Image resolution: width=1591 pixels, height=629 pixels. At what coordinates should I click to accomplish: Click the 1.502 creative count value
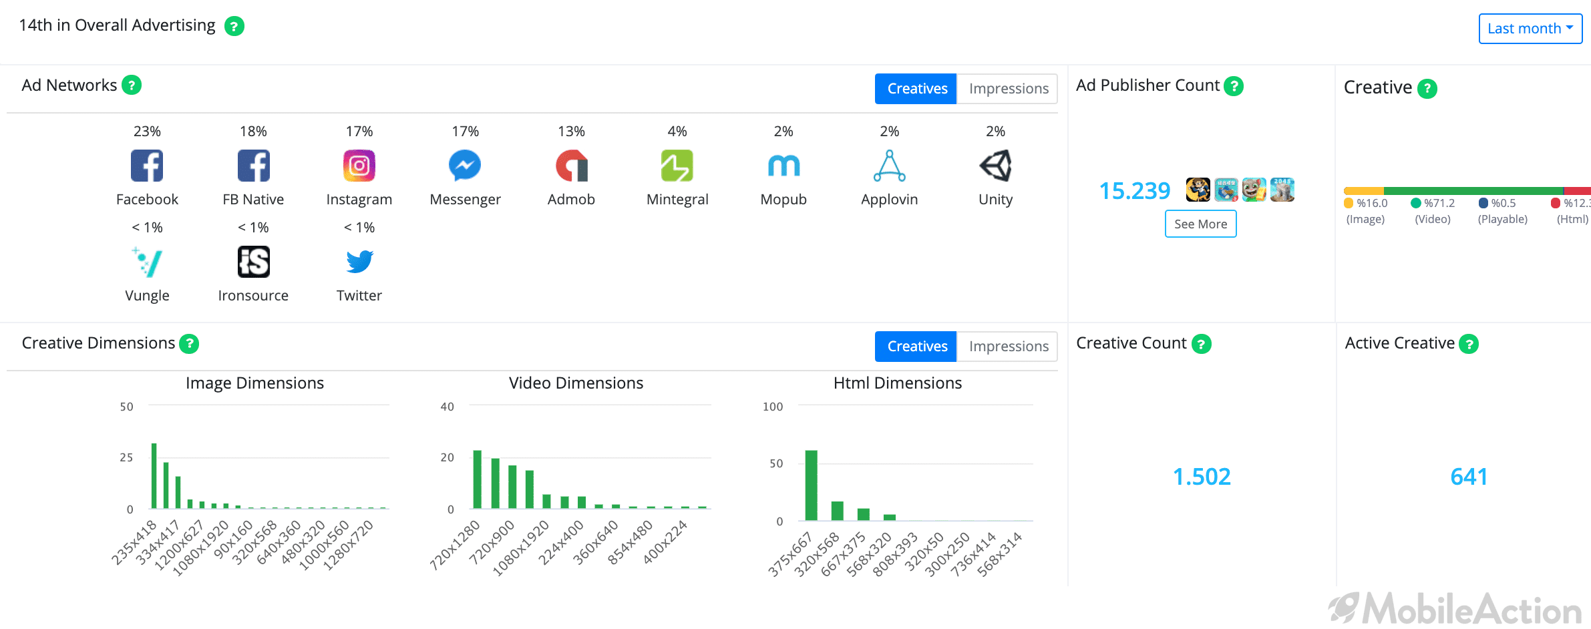1202,477
